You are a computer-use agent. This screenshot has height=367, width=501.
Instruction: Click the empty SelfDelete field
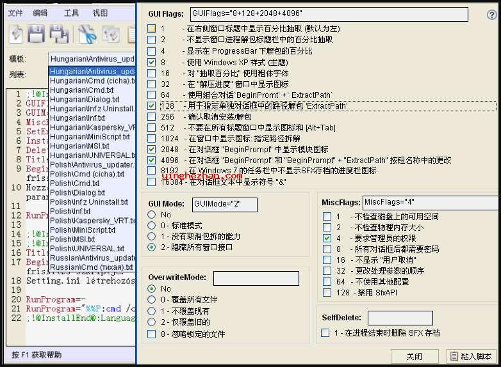click(x=400, y=318)
